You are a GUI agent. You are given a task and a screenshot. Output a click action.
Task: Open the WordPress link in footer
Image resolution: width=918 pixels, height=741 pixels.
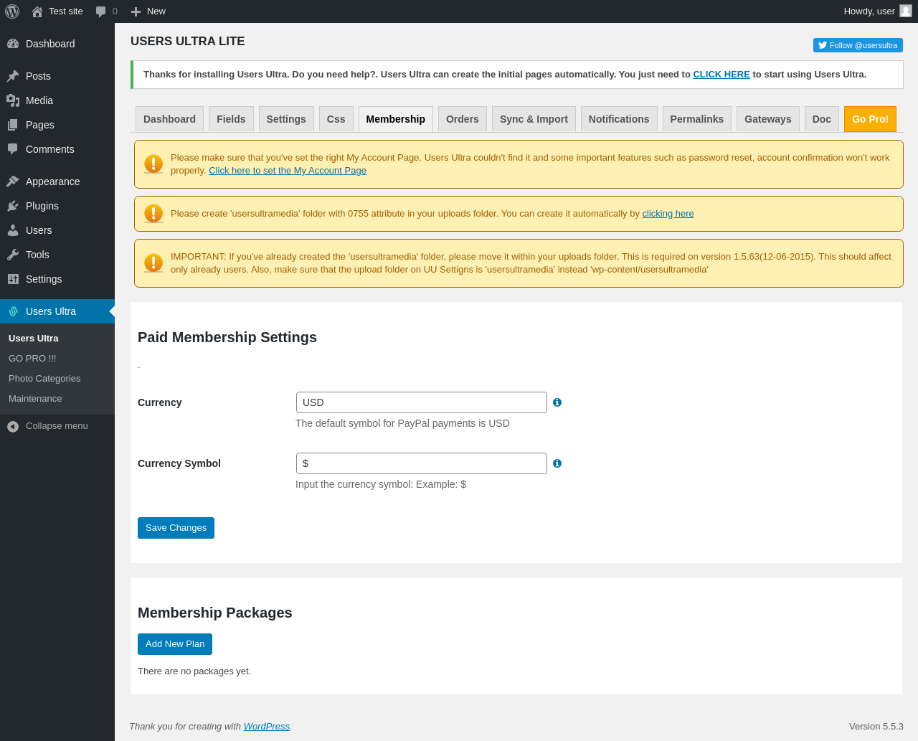point(267,727)
